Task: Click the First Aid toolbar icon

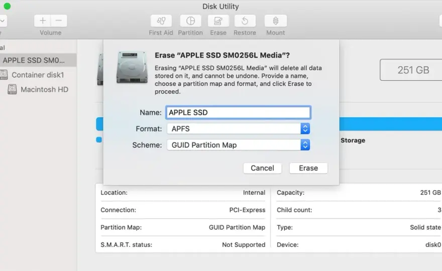Action: (161, 21)
